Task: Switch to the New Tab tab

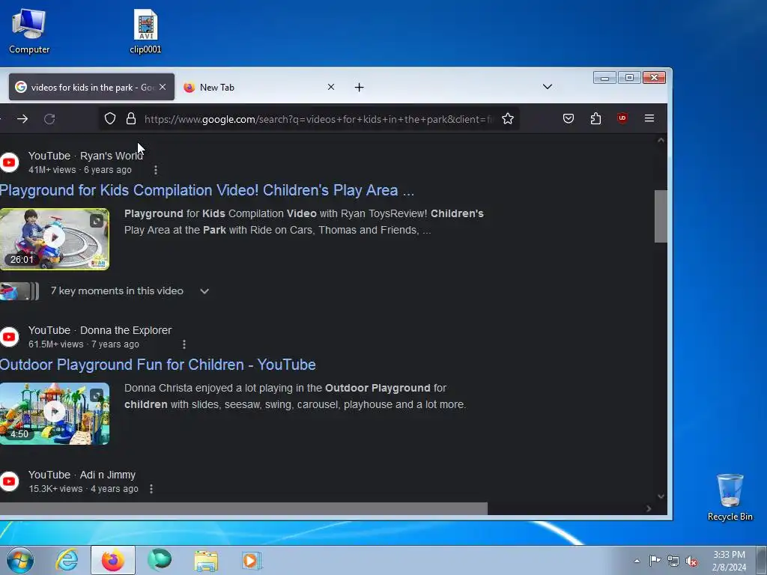Action: (259, 87)
